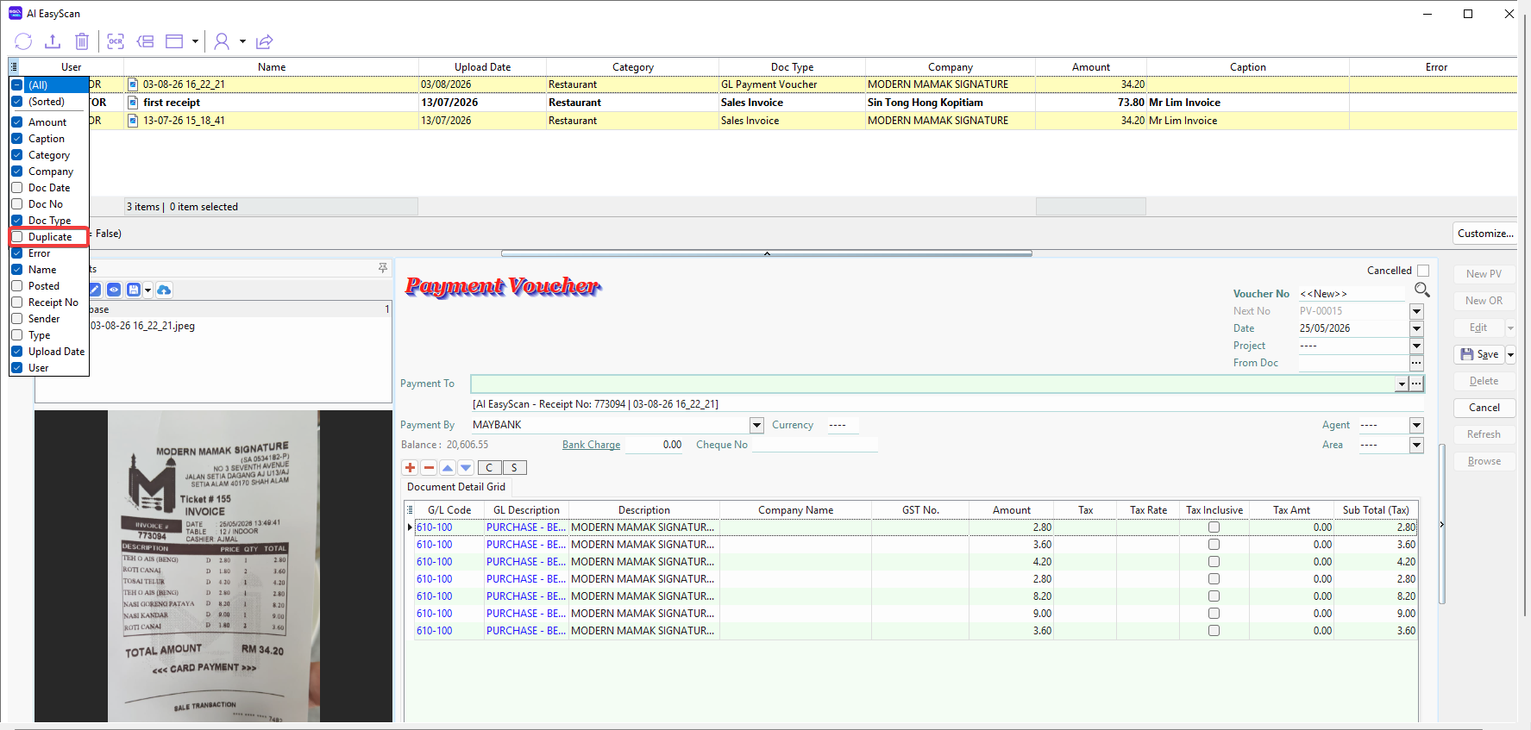Click the blue eye preview attachment icon
The image size is (1531, 730).
coord(114,290)
